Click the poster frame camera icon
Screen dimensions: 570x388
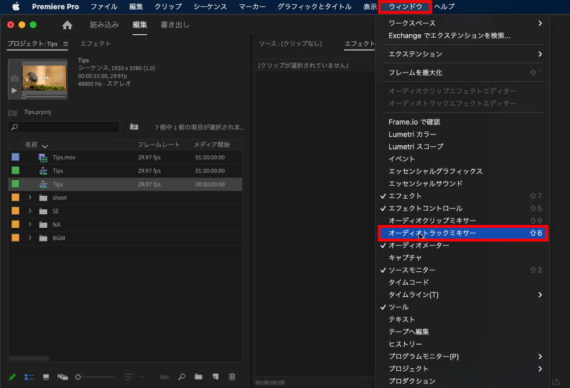pyautogui.click(x=14, y=78)
